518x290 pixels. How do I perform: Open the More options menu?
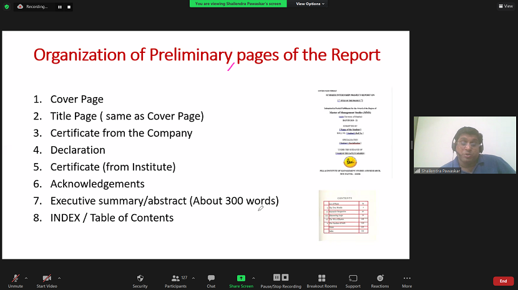click(407, 279)
